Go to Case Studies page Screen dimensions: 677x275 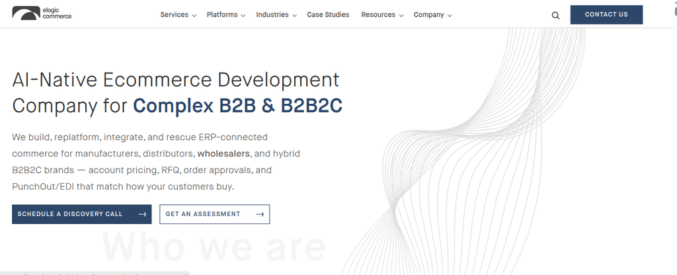328,15
